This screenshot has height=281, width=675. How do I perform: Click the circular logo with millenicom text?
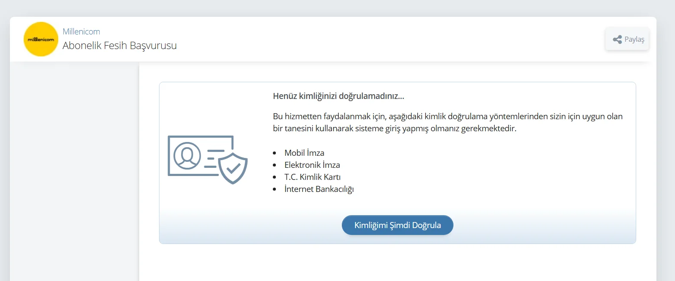tap(41, 39)
